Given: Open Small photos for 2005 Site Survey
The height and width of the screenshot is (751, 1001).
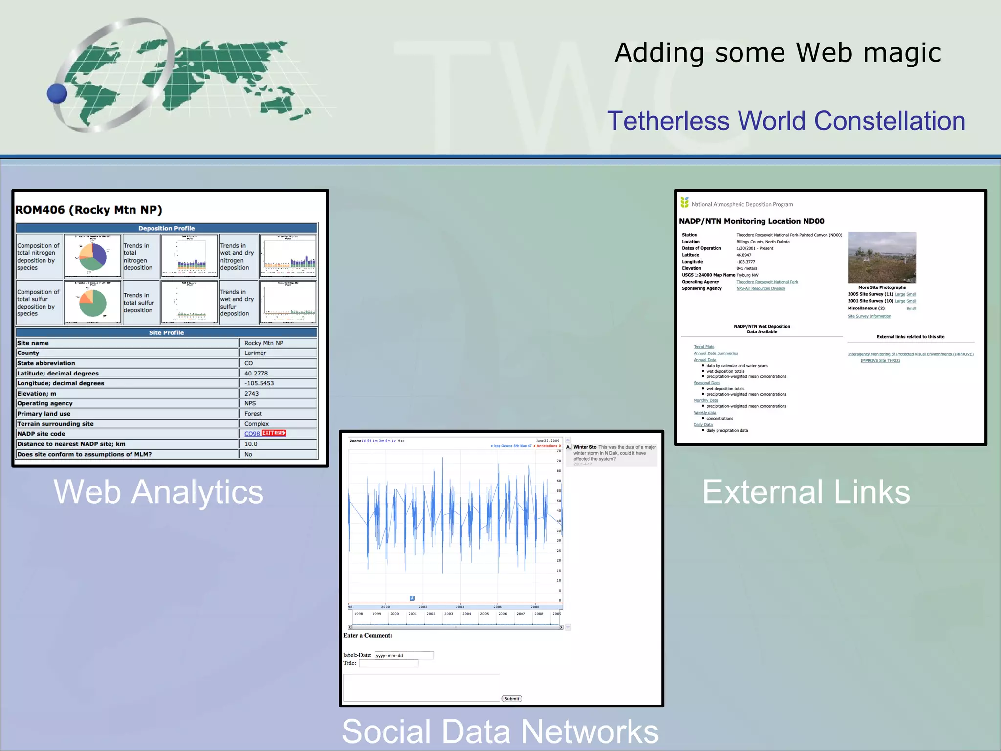Looking at the screenshot, I should 912,294.
